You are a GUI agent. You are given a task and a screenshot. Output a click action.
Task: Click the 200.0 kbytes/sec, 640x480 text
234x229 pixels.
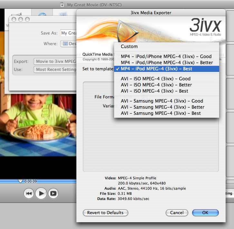[x=142, y=183]
